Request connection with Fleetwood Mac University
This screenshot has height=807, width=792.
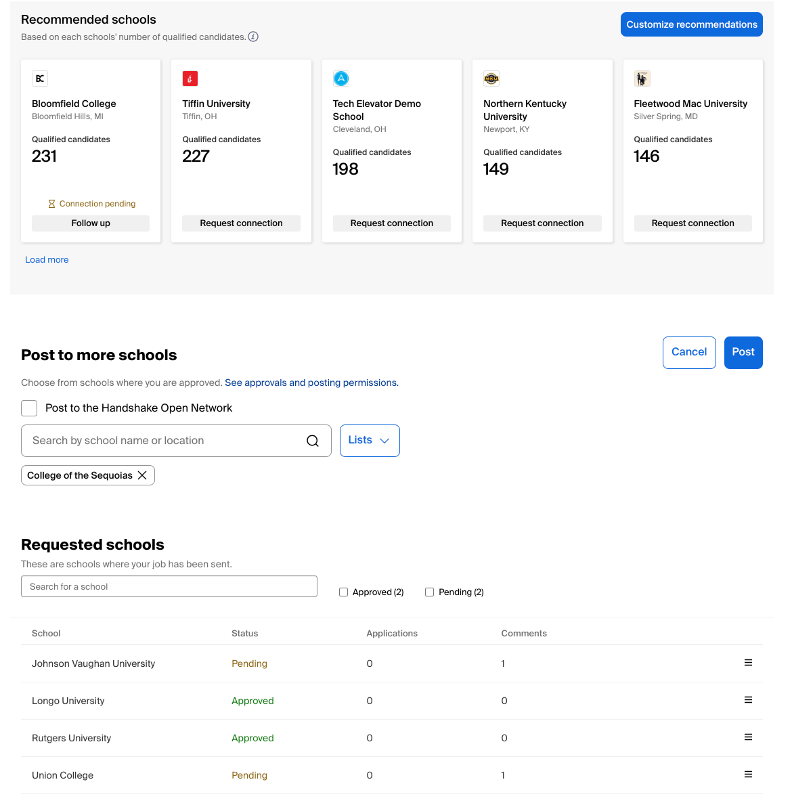(x=692, y=223)
